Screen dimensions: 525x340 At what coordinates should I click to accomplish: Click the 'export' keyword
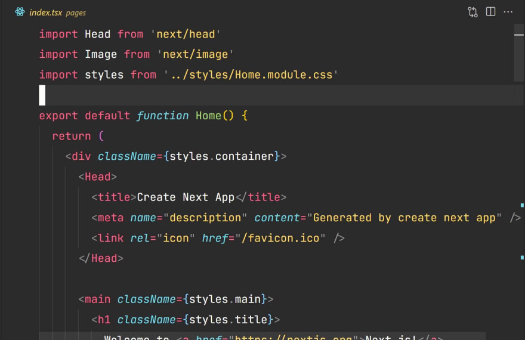click(58, 116)
